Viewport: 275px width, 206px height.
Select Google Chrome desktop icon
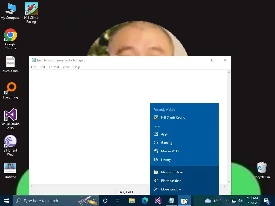tap(10, 39)
